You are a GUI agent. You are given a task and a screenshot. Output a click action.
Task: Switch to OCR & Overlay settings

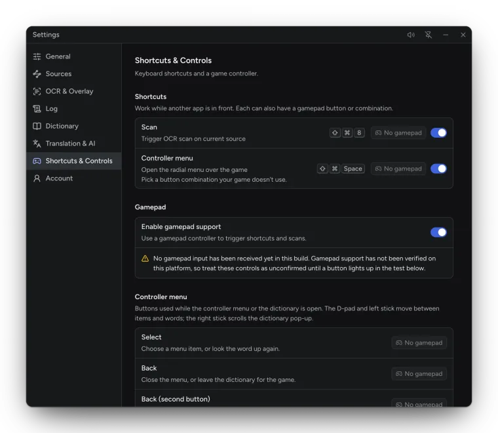point(74,92)
